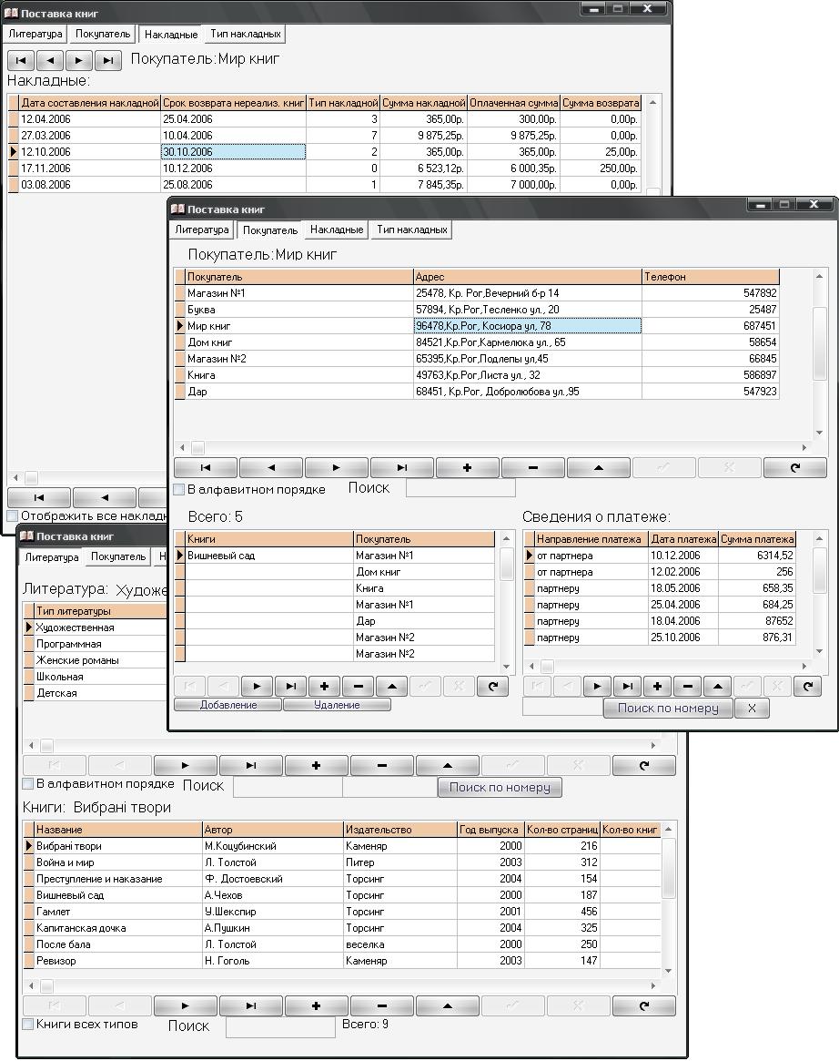Go to next record in Книги/Покупатель sub-grid navigator

(x=257, y=686)
